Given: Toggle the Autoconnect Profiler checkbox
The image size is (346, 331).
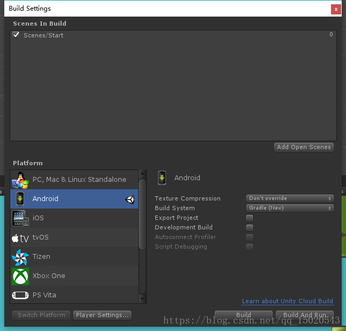Looking at the screenshot, I should pyautogui.click(x=250, y=237).
